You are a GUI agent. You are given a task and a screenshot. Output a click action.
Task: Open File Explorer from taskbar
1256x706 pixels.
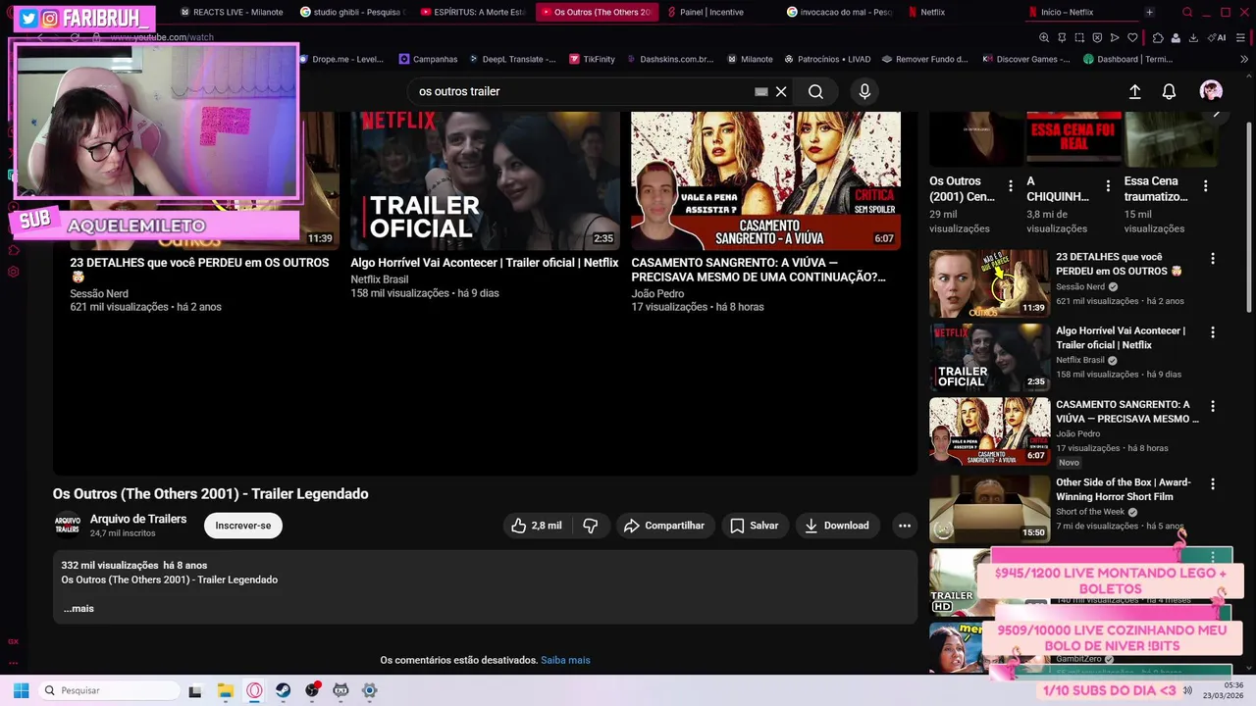click(x=225, y=690)
